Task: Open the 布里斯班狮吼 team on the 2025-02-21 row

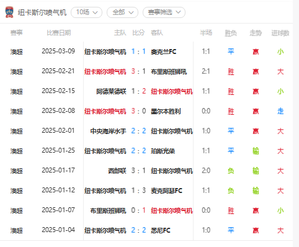Action: click(x=169, y=71)
